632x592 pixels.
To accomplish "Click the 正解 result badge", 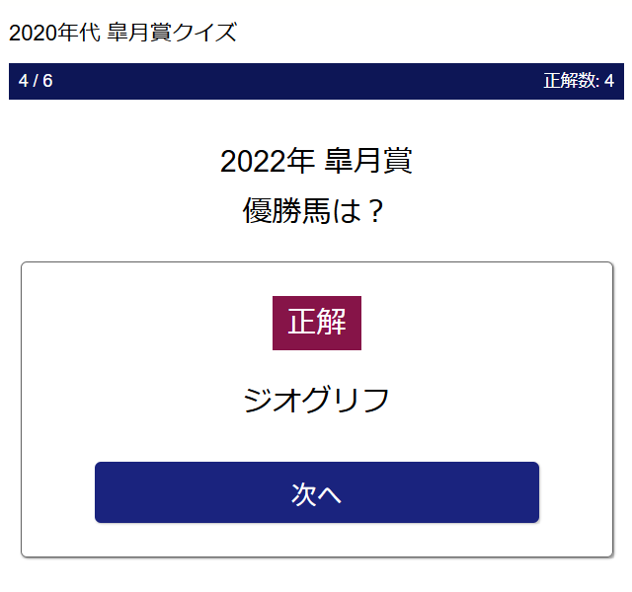I will pos(316,323).
